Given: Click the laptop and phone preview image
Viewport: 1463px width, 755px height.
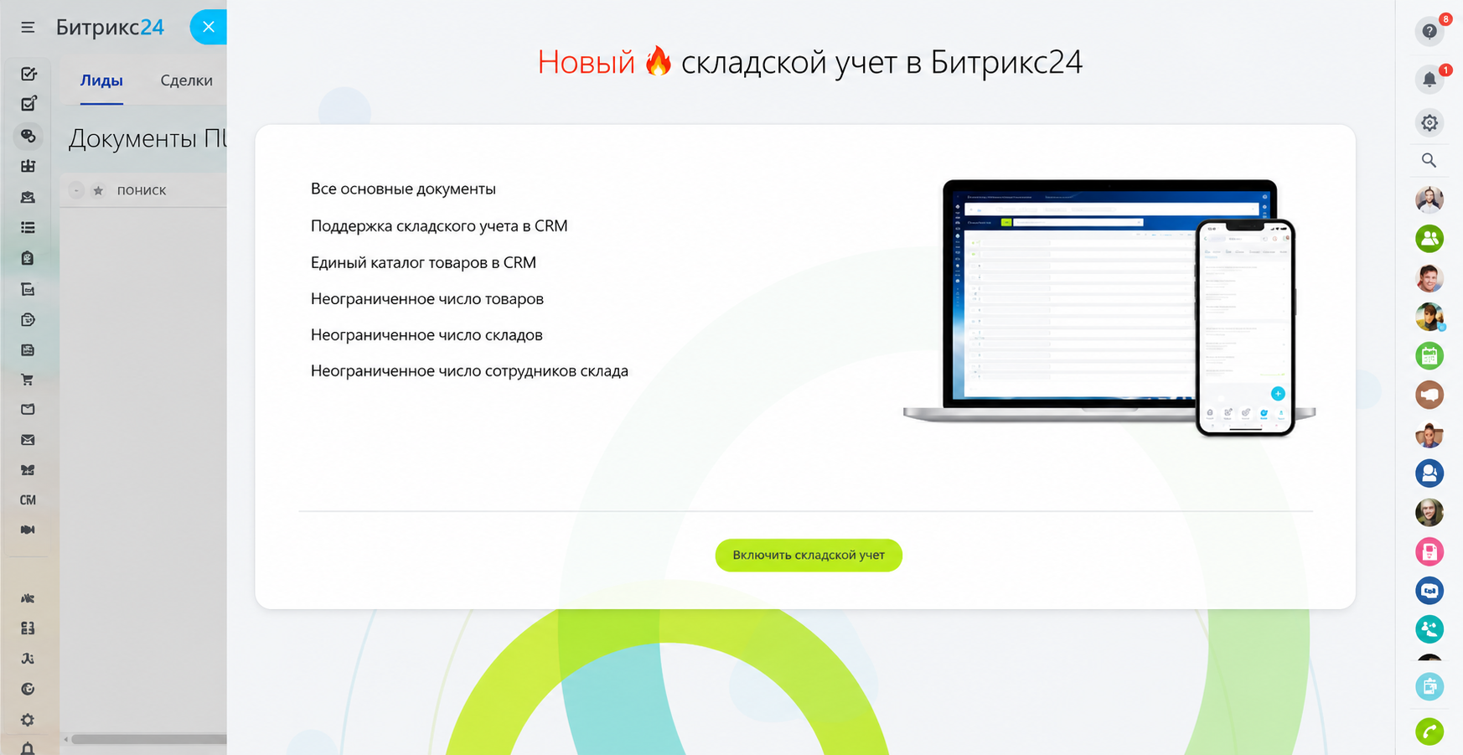Looking at the screenshot, I should click(x=1109, y=307).
